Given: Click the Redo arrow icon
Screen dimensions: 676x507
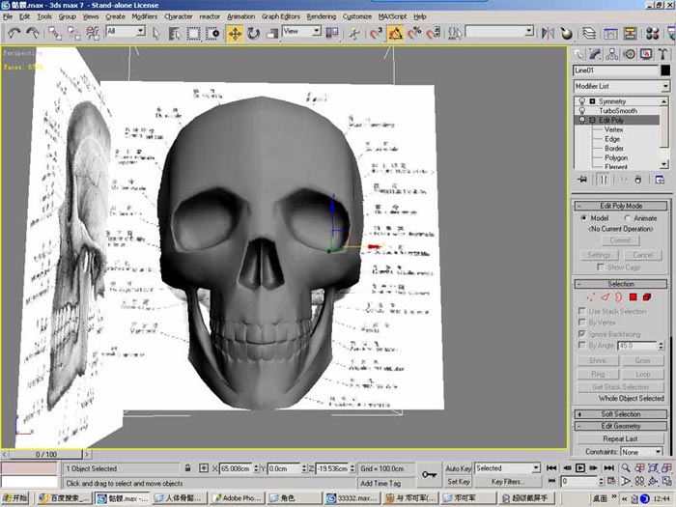Looking at the screenshot, I should point(32,33).
